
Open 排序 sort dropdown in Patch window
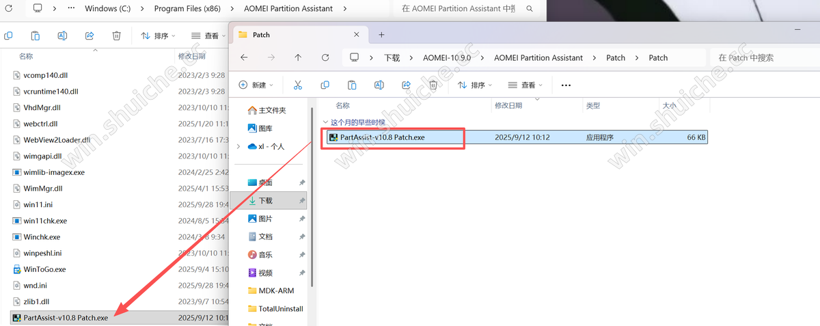click(x=475, y=85)
